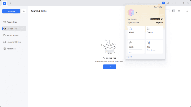
Task: Click the eSign usage progress bar
Action: tap(136, 50)
